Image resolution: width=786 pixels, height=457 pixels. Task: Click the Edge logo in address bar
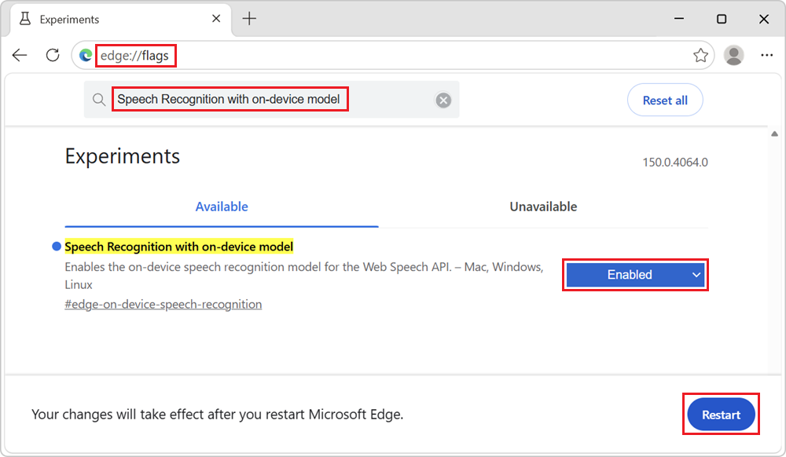point(86,55)
